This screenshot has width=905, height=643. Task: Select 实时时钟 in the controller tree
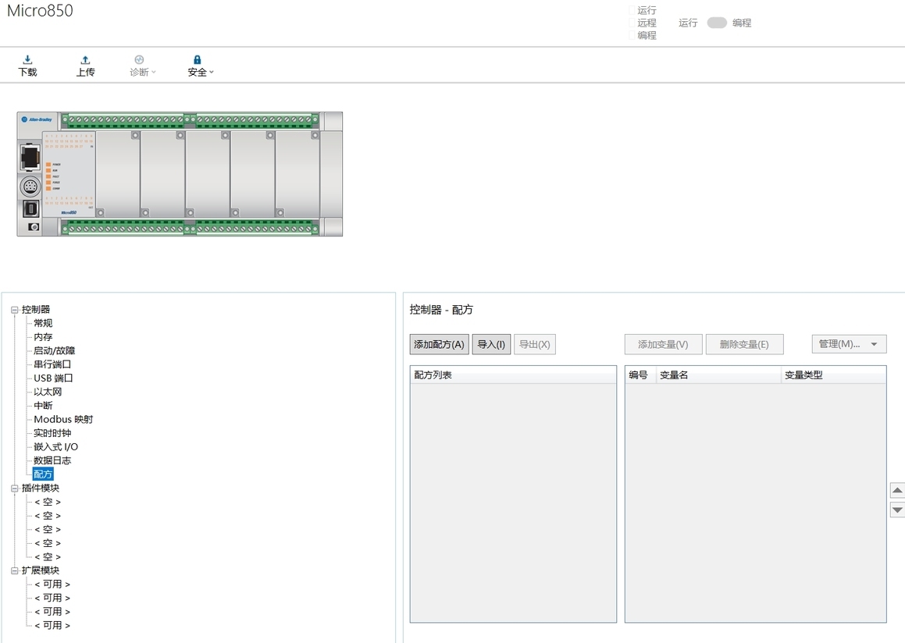point(52,433)
